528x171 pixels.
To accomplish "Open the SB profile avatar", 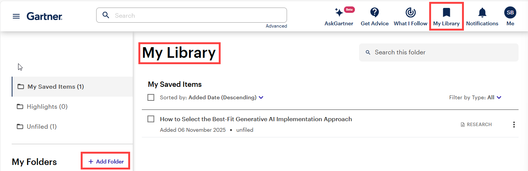I will coord(510,13).
